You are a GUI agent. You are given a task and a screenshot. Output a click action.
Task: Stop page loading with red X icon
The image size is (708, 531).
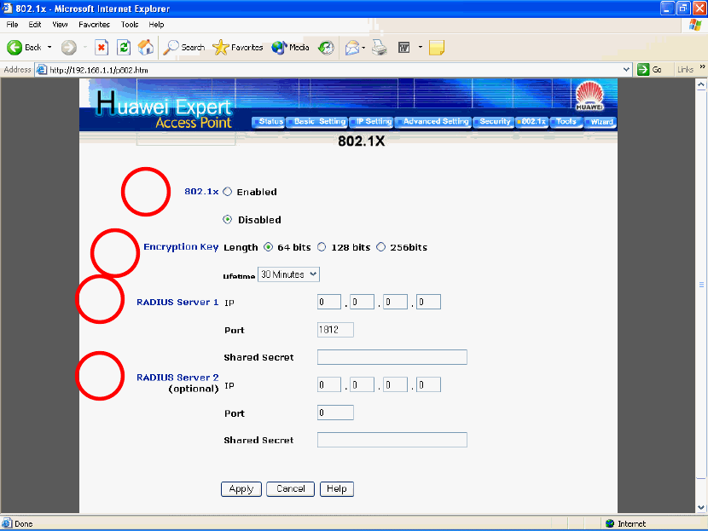(x=102, y=48)
